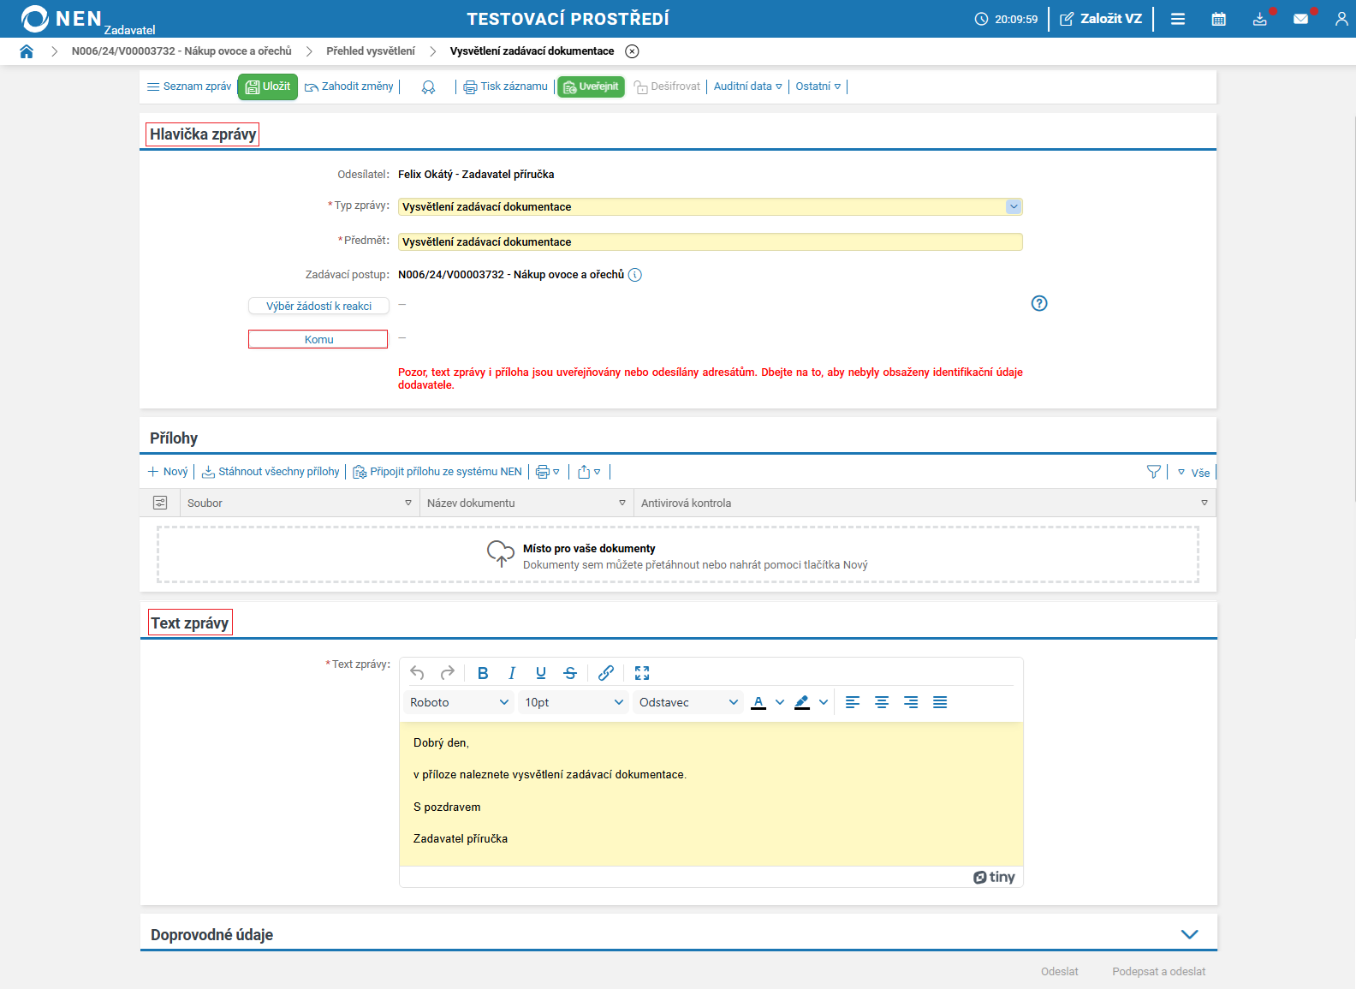The height and width of the screenshot is (989, 1356).
Task: Toggle bold formatting in editor
Action: pos(483,673)
